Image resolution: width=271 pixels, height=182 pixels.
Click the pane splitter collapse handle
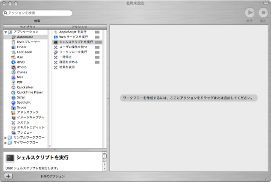(108, 99)
